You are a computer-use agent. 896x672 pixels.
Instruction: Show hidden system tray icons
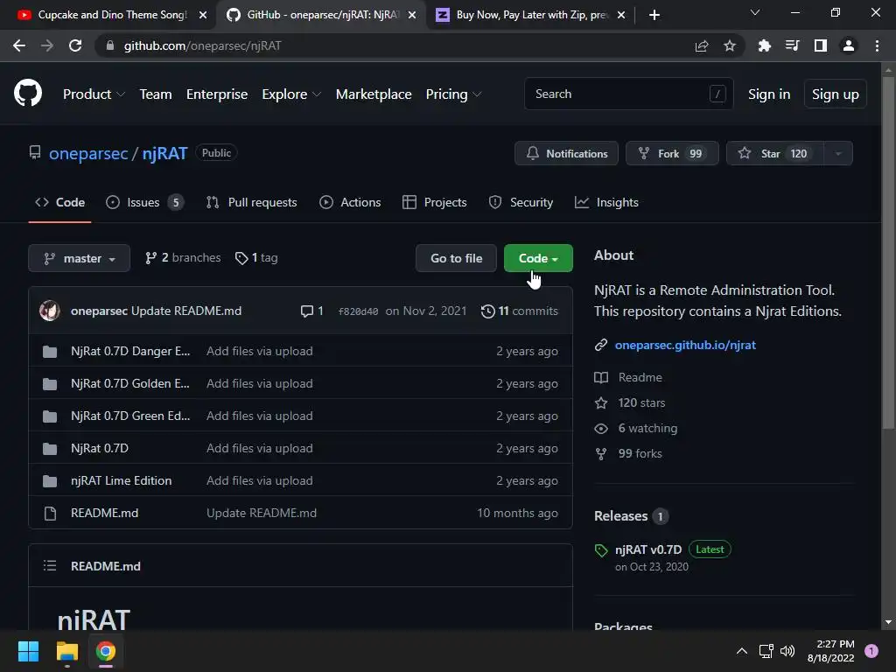click(742, 651)
